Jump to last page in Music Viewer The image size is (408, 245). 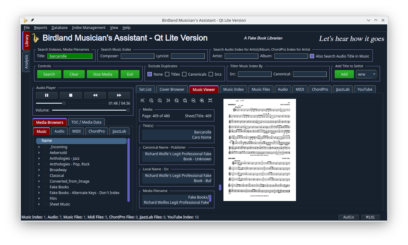pos(168,100)
